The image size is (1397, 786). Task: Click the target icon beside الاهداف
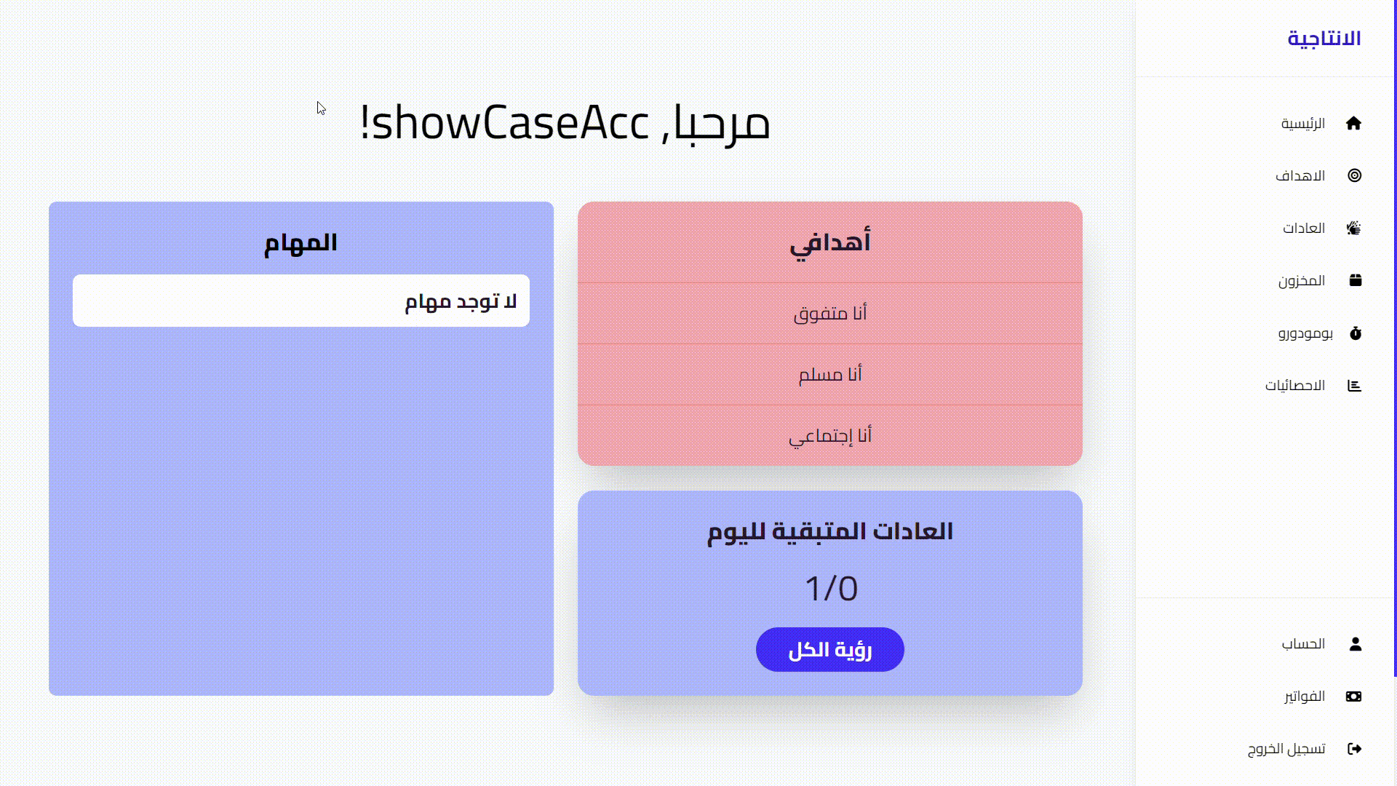coord(1354,175)
